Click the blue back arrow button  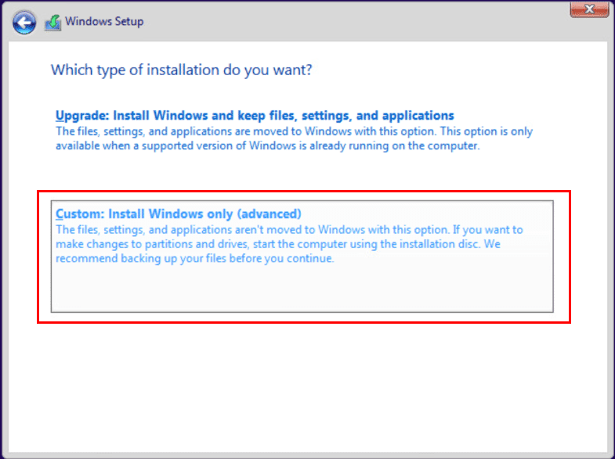(x=25, y=21)
